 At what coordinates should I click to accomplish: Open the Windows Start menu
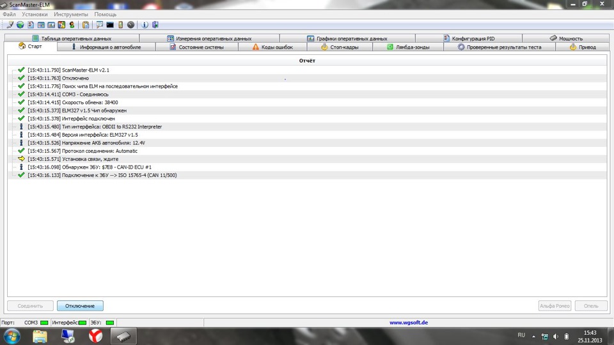(12, 336)
